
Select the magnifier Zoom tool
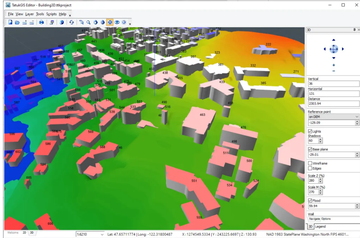pos(88,22)
